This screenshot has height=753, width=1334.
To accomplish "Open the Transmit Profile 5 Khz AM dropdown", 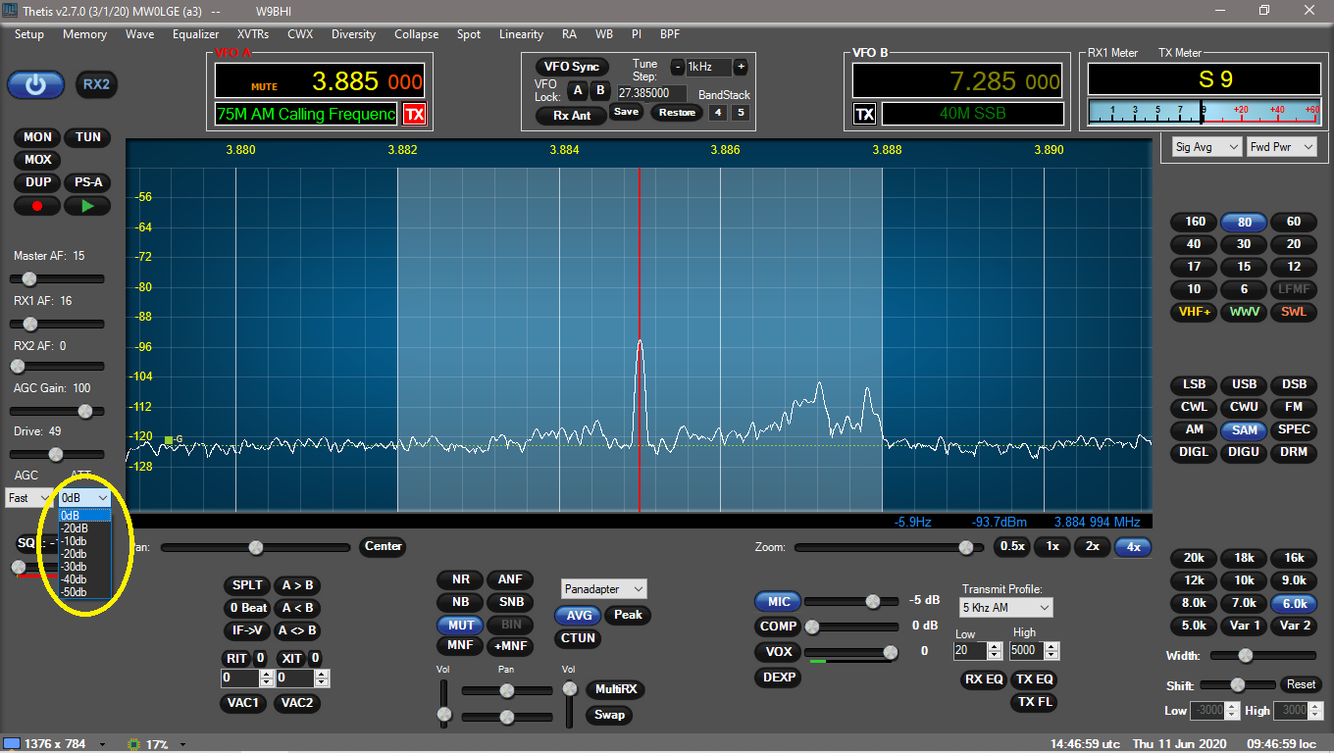I will pos(1005,608).
